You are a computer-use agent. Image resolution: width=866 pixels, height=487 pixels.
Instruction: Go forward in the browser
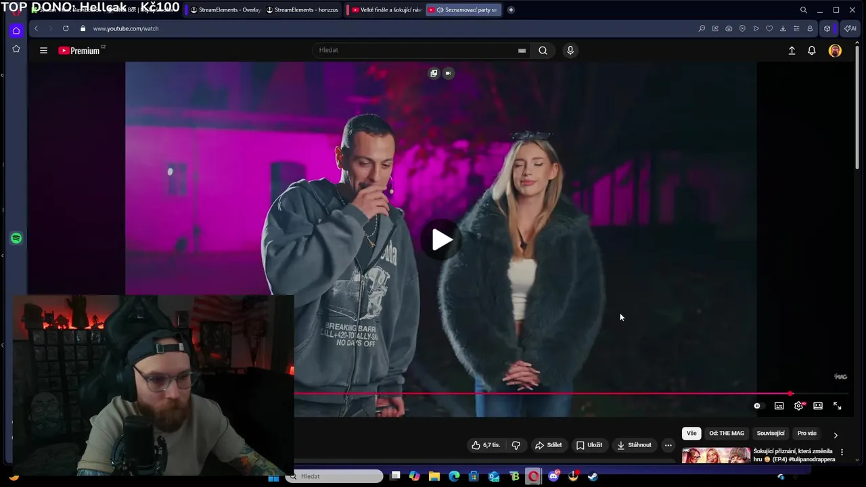(49, 28)
